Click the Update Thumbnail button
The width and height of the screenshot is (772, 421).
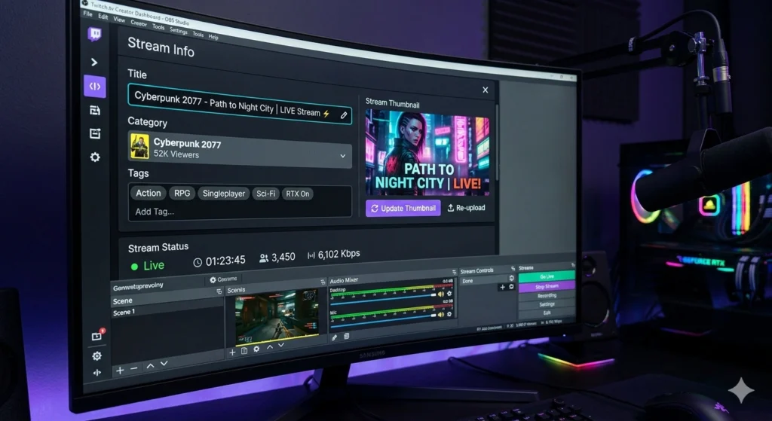click(x=403, y=208)
